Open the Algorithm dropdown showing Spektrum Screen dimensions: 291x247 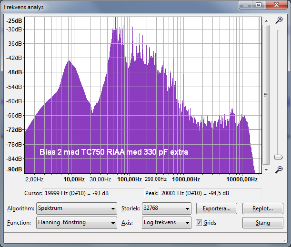point(77,208)
